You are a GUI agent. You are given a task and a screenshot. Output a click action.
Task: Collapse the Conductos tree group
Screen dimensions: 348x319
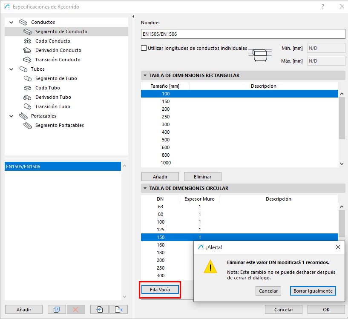pyautogui.click(x=12, y=22)
